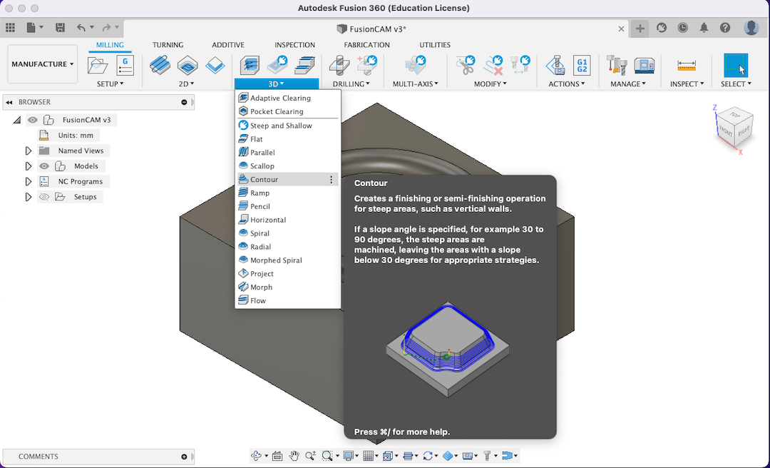Screen dimensions: 770x468
Task: Click the 3D Pocket Clearing ribbon icon
Action: [277, 66]
